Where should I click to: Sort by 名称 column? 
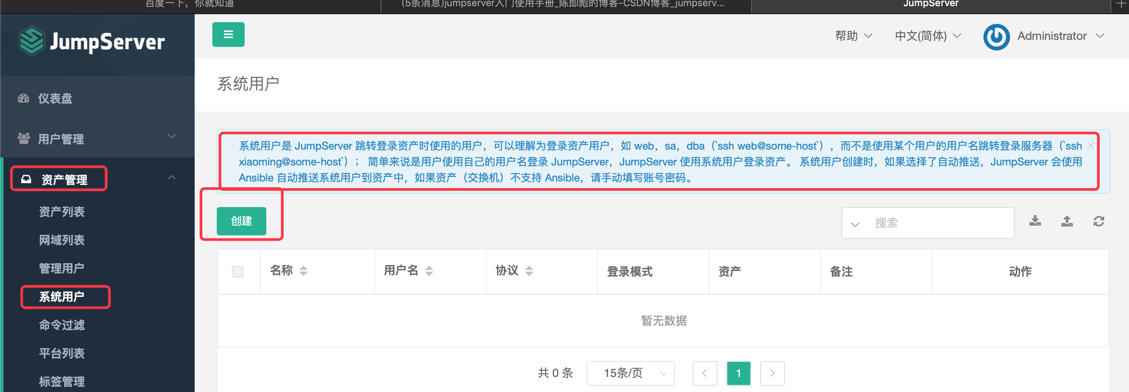[x=303, y=270]
